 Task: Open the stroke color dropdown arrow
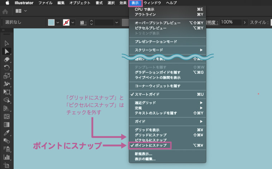coord(73,22)
